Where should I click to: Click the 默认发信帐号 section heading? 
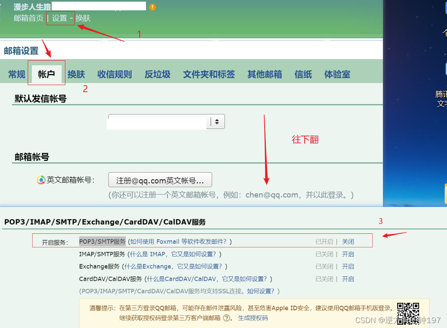tap(41, 99)
